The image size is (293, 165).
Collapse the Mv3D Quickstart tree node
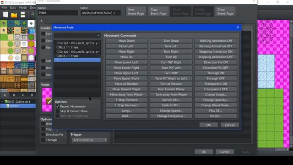click(x=2, y=102)
